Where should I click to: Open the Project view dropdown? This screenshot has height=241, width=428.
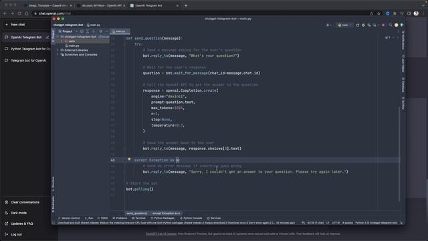tap(68, 31)
